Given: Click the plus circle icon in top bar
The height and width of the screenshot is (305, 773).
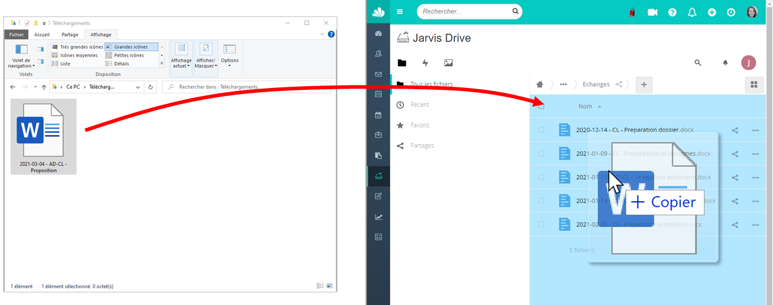Looking at the screenshot, I should coord(712,12).
